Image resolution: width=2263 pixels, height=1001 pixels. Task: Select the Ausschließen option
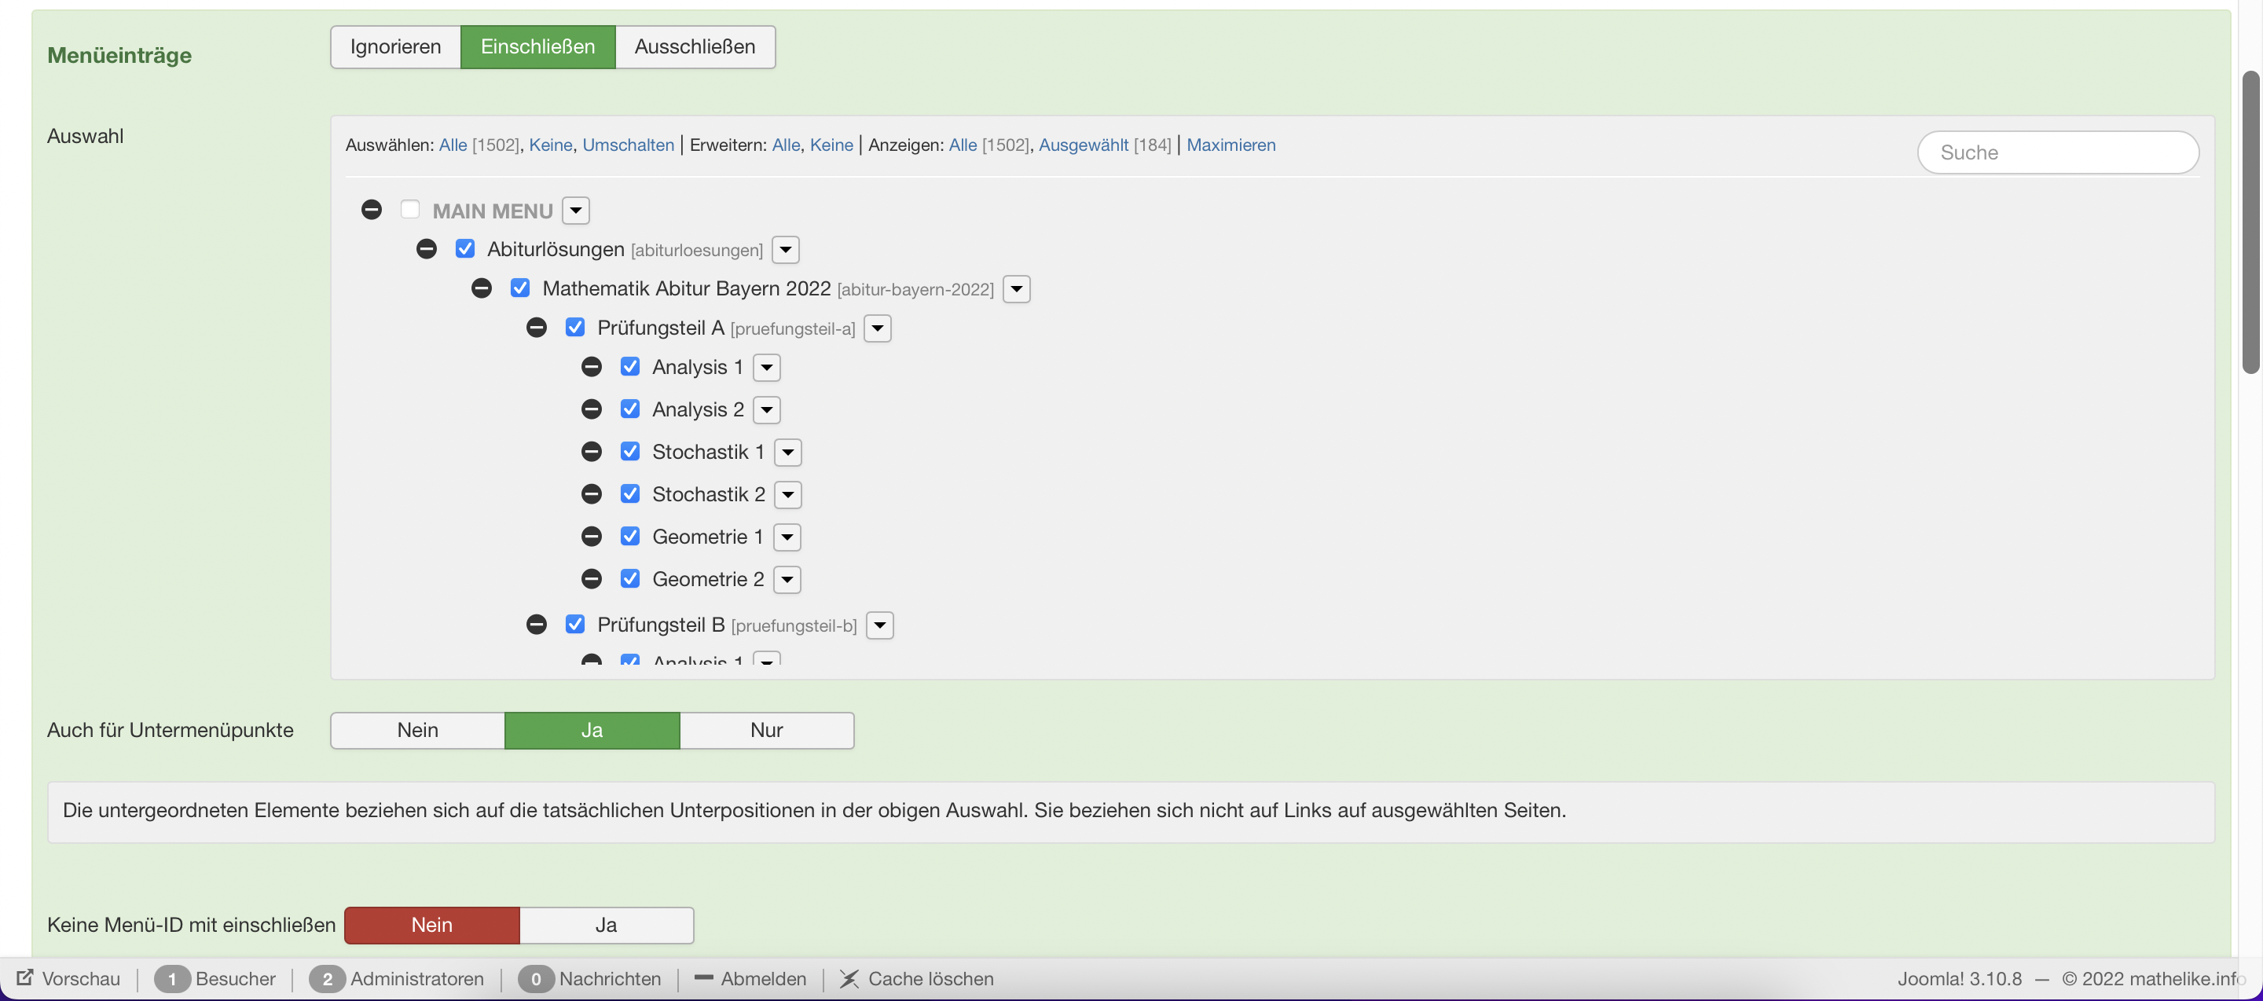[x=694, y=46]
